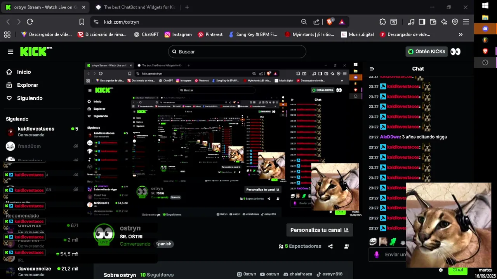The height and width of the screenshot is (279, 497).
Task: Open Musik.digital bookmark
Action: pos(357,34)
